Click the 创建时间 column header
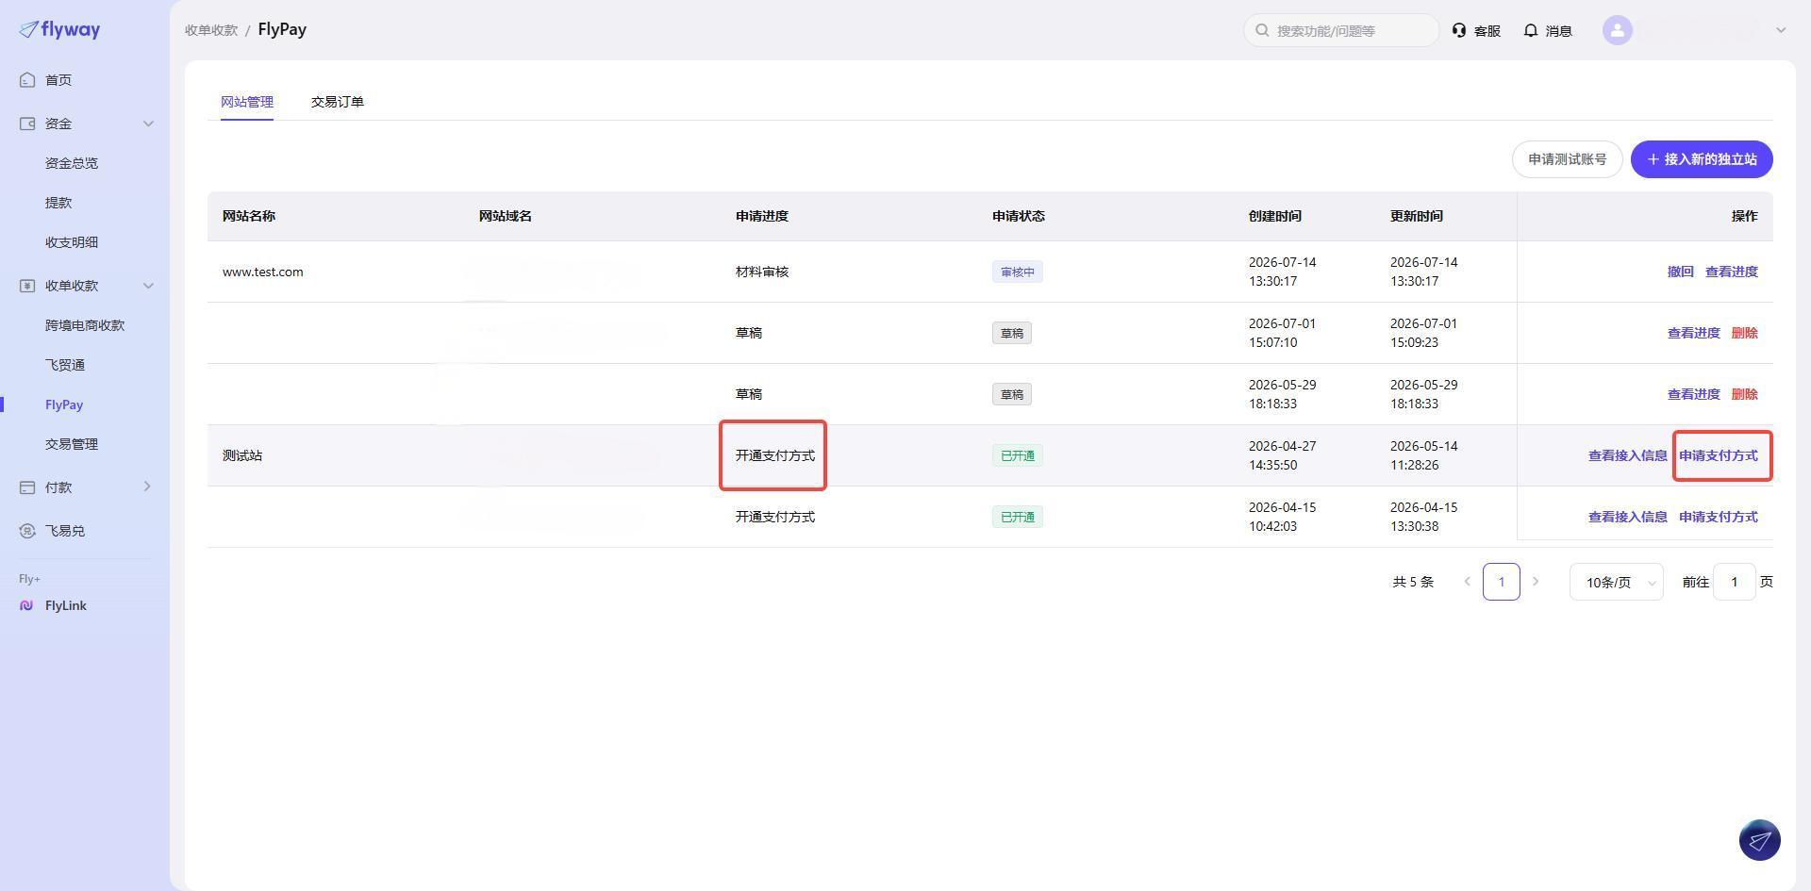Screen dimensions: 1811x891 pyautogui.click(x=1275, y=216)
